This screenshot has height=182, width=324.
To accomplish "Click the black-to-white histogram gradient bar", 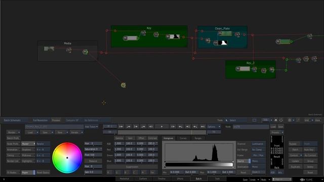I will click(199, 164).
